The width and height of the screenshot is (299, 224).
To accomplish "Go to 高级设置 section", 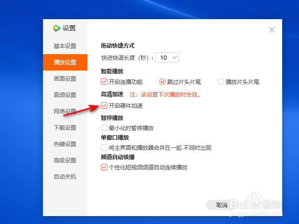I will click(x=65, y=161).
